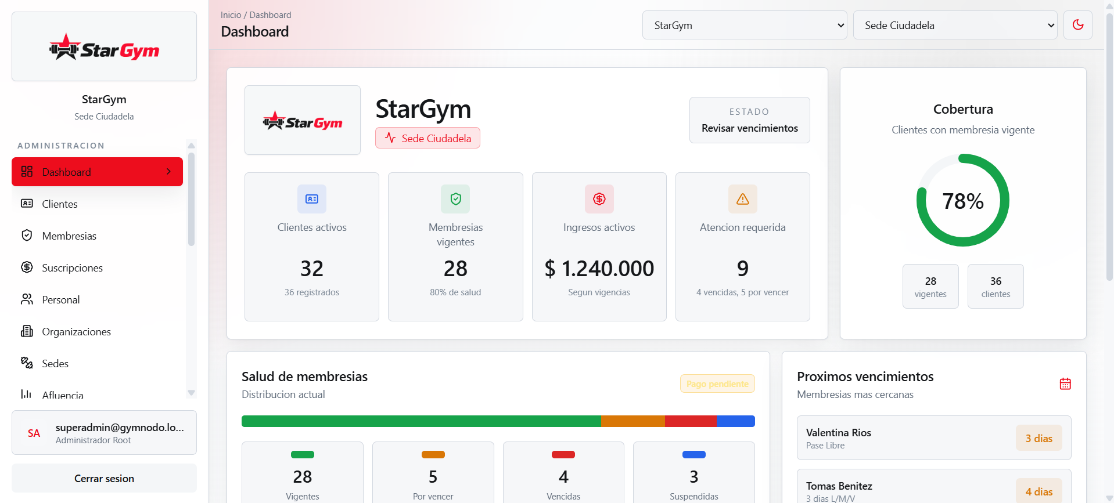Click the 78% coverage ring chart
Screen dimensions: 1114x503
pos(963,200)
